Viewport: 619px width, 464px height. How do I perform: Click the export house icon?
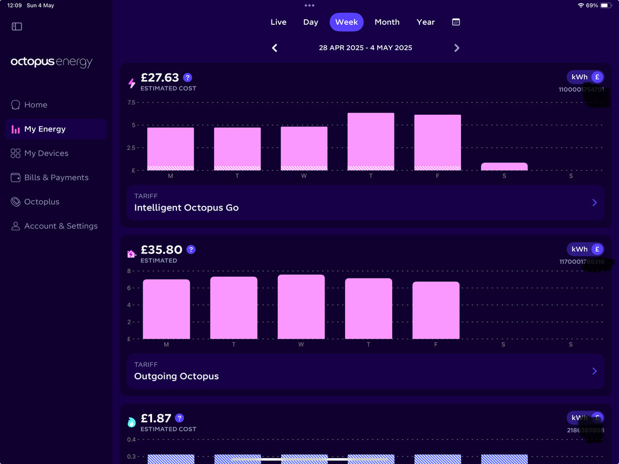pyautogui.click(x=131, y=253)
